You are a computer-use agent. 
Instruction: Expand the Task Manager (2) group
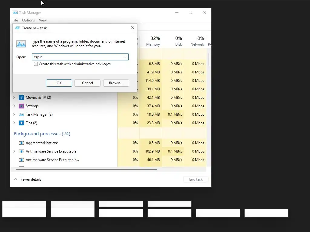point(14,114)
